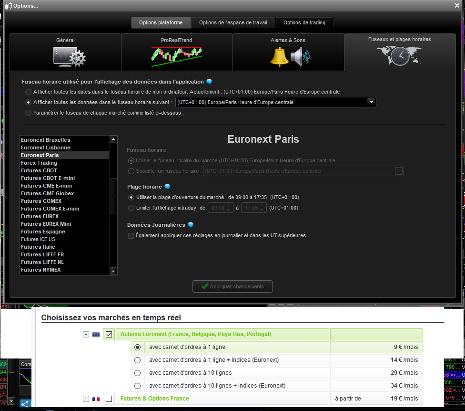The width and height of the screenshot is (465, 411).
Task: Open the Alertes & Sons tab
Action: click(288, 53)
